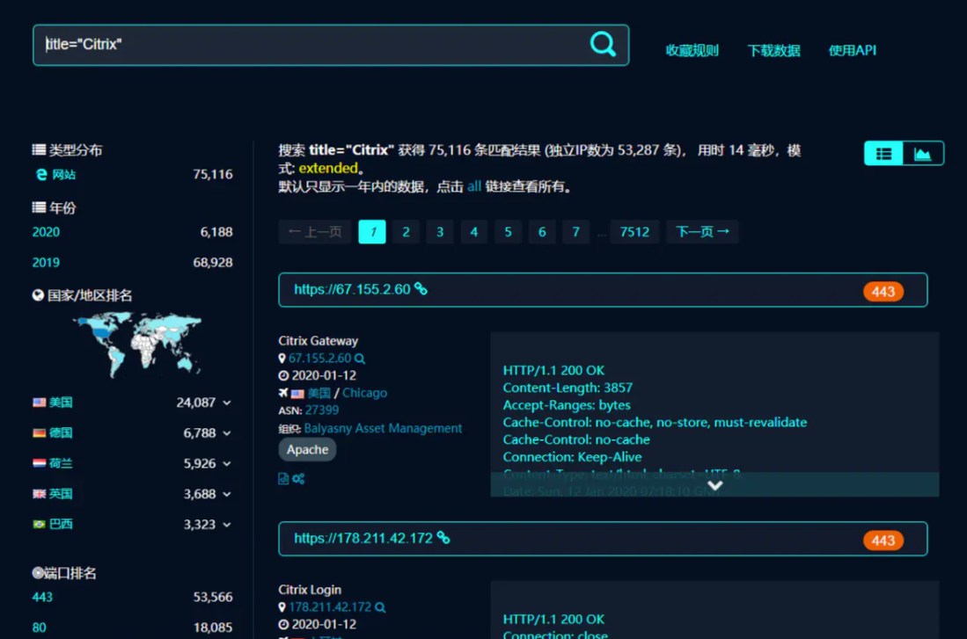Click the Chicago city link
967x639 pixels.
pos(364,393)
